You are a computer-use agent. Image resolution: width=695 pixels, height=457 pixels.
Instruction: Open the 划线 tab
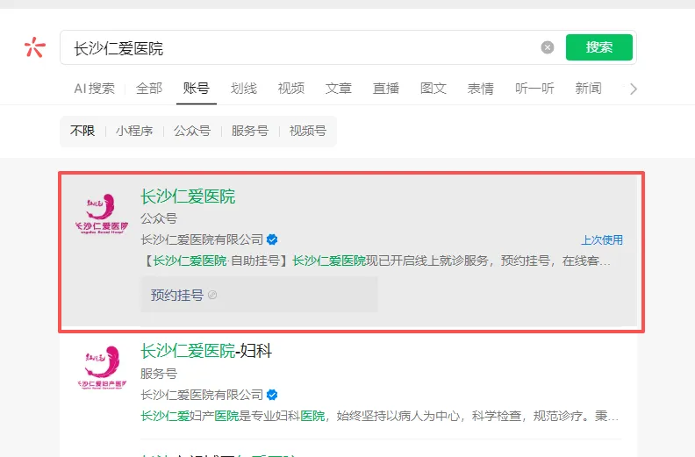coord(243,89)
